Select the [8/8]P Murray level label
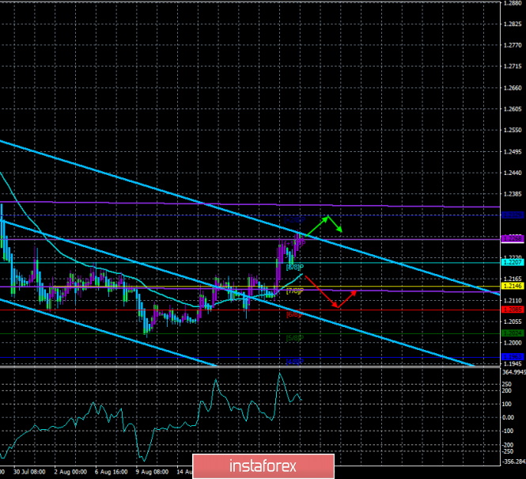This screenshot has height=479, width=526. (294, 268)
